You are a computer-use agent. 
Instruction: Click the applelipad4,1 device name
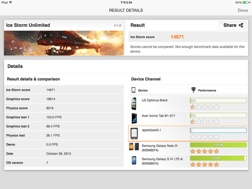(151, 130)
